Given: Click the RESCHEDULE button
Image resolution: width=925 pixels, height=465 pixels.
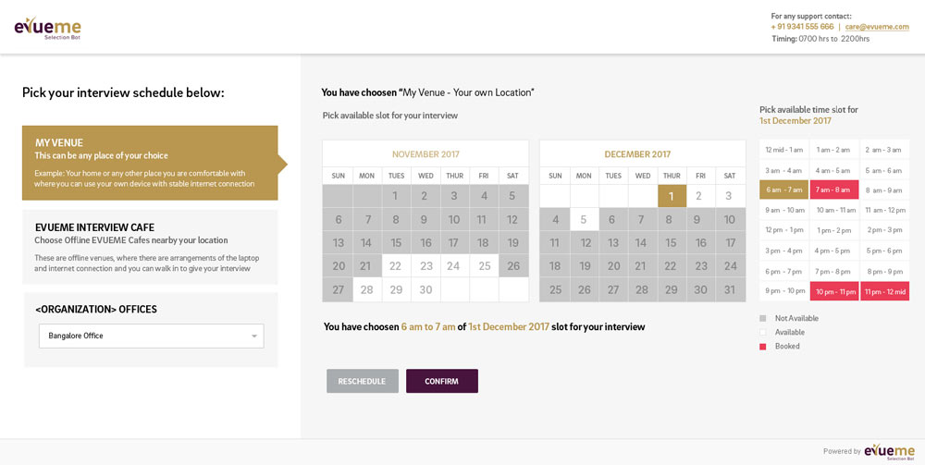Looking at the screenshot, I should click(363, 381).
